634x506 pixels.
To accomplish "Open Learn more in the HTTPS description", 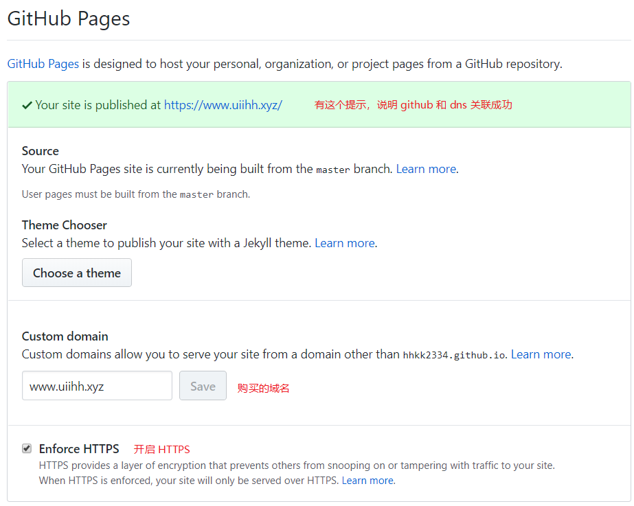I will [x=367, y=481].
